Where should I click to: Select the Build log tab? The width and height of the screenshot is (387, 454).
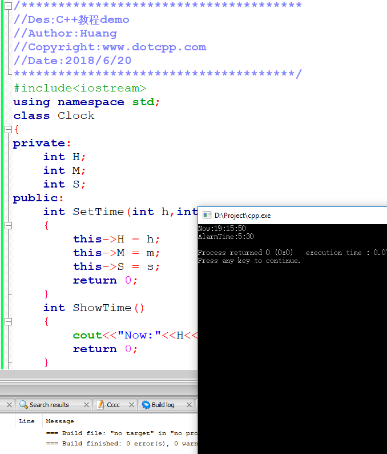pos(163,405)
